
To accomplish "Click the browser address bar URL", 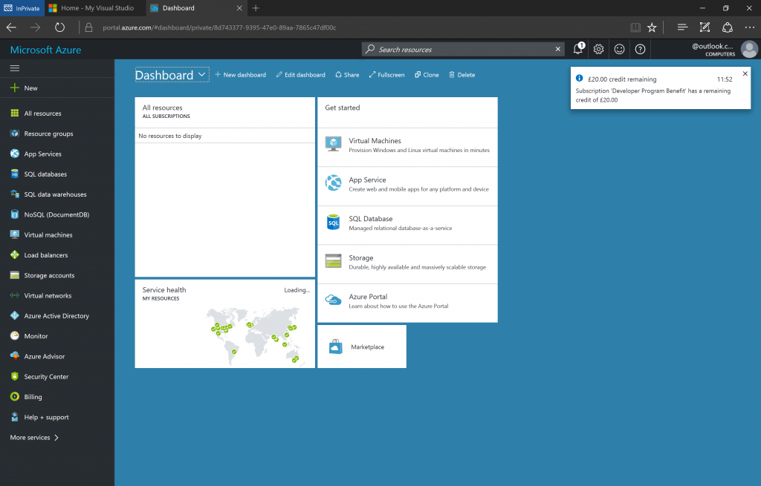I will 219,27.
